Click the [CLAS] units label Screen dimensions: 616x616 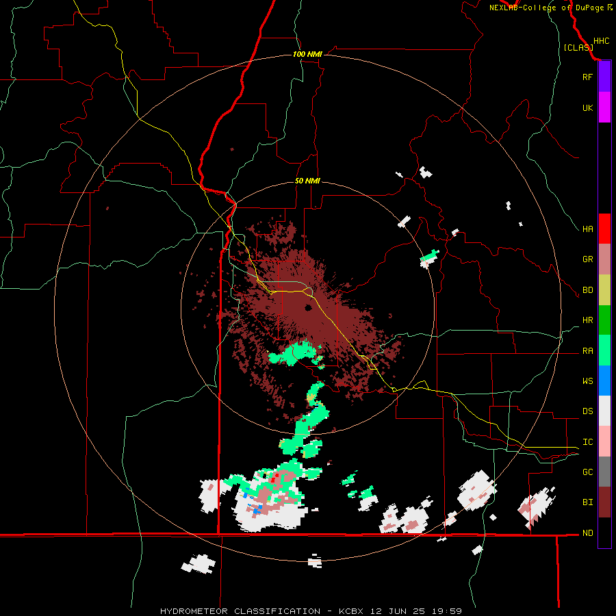[x=578, y=47]
